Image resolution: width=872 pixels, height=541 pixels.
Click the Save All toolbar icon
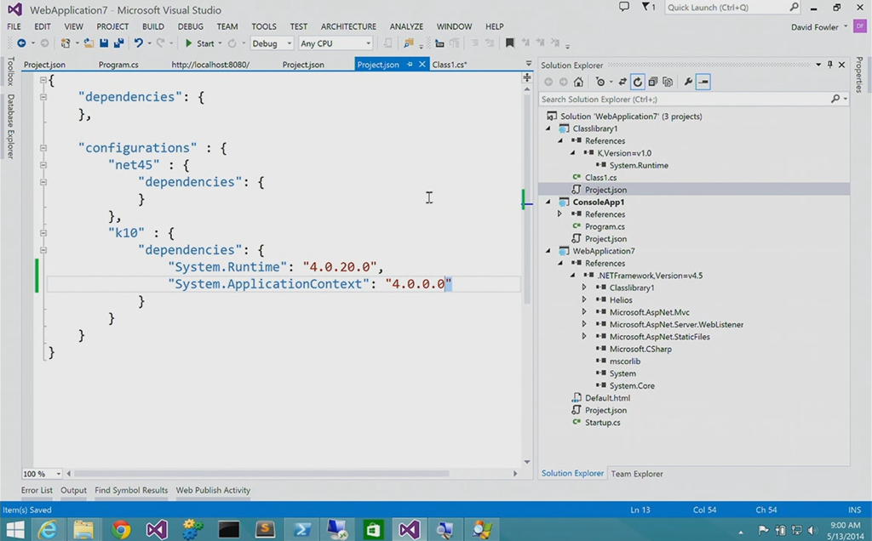[118, 43]
